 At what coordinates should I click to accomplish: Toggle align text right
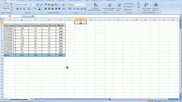[x=52, y=9]
